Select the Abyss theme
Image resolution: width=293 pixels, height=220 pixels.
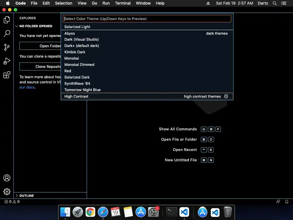(147, 33)
